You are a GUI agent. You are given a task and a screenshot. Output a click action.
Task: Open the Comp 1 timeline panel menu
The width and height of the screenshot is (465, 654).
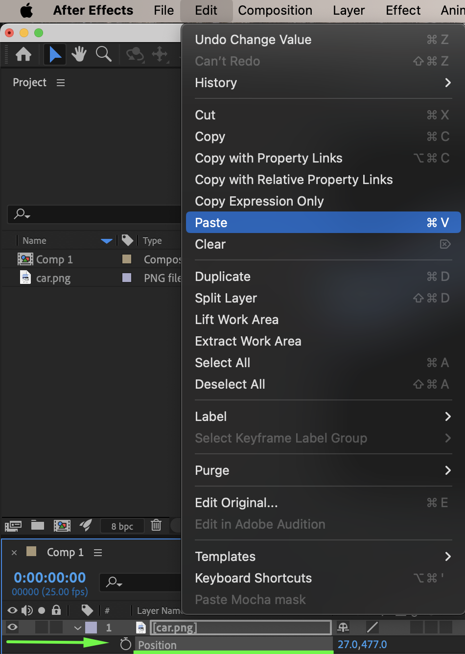[98, 552]
